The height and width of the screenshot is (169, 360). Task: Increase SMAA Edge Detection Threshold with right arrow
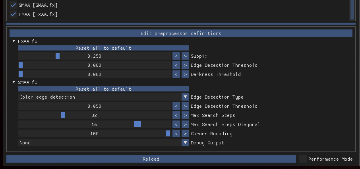(x=185, y=106)
